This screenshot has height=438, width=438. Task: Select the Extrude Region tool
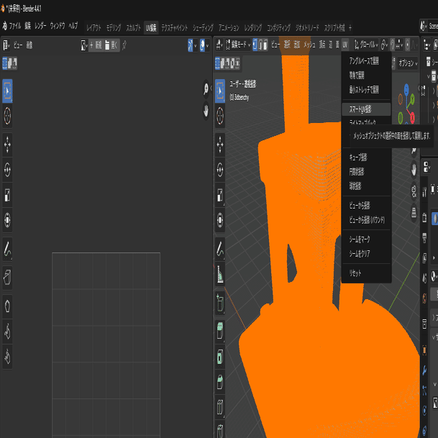(x=220, y=332)
